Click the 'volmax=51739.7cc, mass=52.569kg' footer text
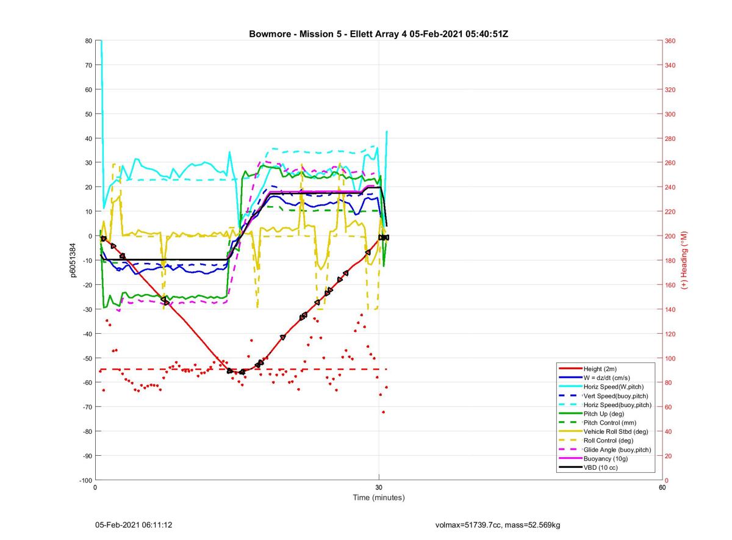Image resolution: width=732 pixels, height=540 pixels. (x=498, y=525)
